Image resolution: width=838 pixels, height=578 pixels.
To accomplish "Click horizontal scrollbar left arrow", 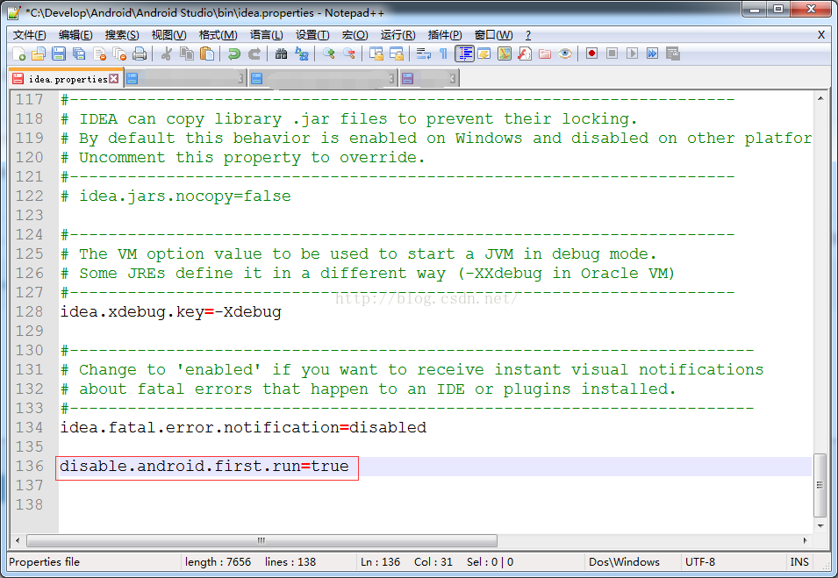I will (x=18, y=540).
